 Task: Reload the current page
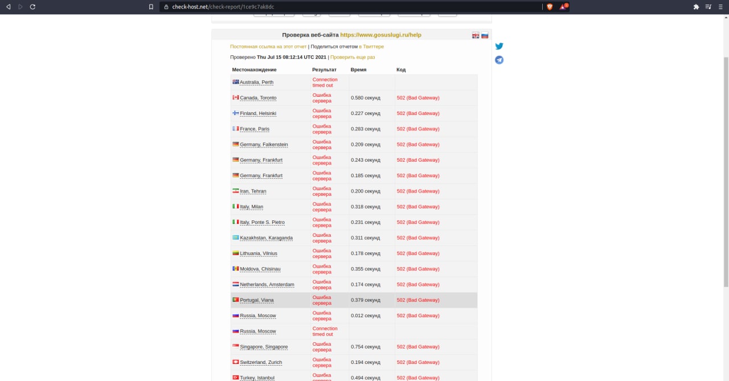[32, 7]
